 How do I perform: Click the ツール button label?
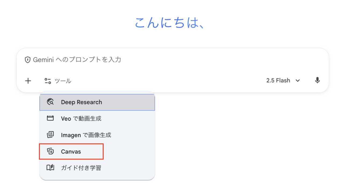click(x=63, y=81)
